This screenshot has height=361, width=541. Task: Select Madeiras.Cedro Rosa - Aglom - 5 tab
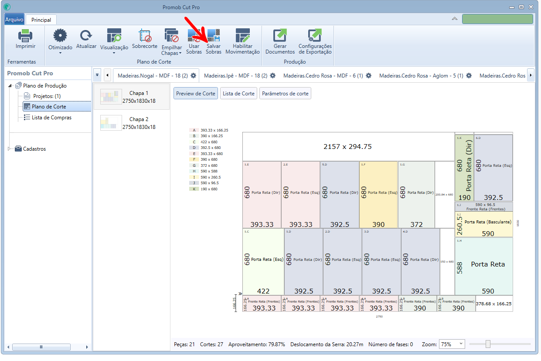pos(425,75)
